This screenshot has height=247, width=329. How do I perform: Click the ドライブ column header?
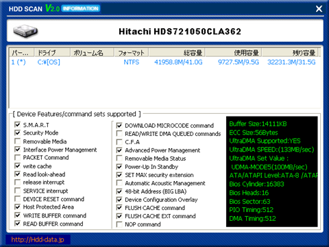(x=52, y=53)
